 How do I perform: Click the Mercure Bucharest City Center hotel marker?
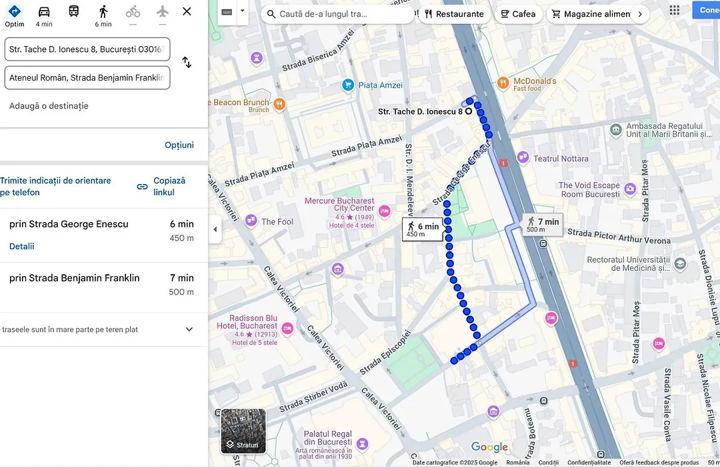(384, 211)
